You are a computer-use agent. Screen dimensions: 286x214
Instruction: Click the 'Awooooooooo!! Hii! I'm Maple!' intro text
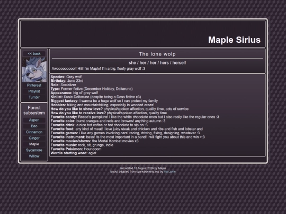[99, 69]
